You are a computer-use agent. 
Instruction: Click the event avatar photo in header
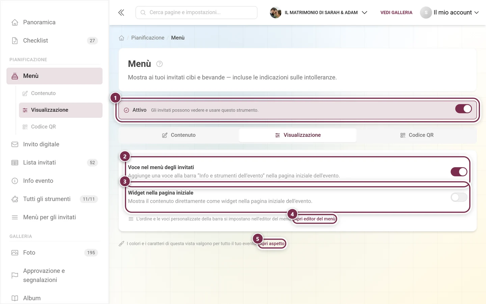(276, 12)
